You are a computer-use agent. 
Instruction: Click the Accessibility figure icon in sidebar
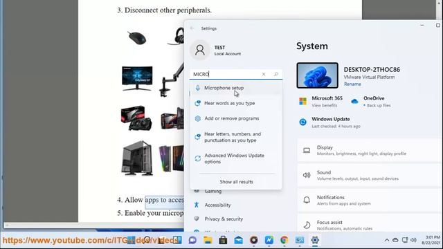(197, 205)
